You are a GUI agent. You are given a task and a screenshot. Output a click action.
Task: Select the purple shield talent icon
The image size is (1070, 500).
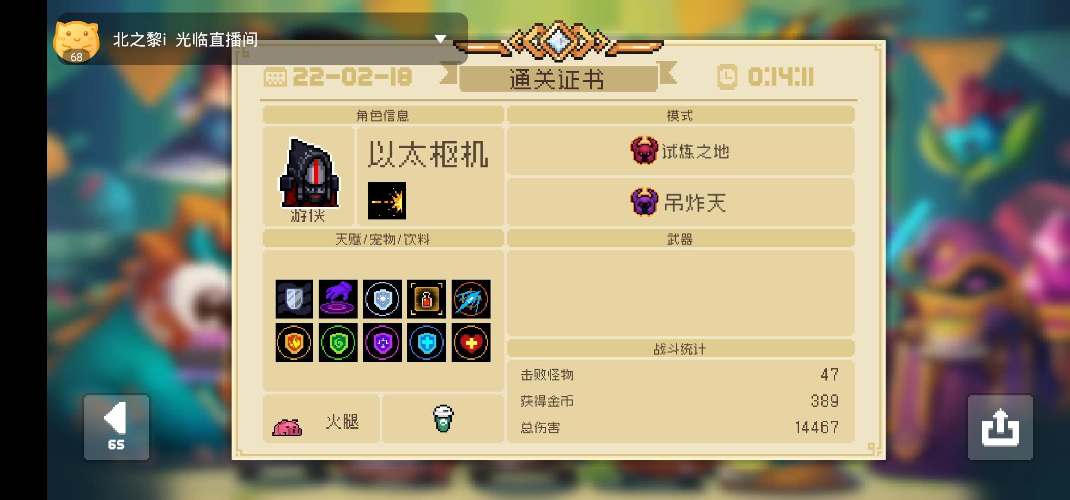click(382, 343)
